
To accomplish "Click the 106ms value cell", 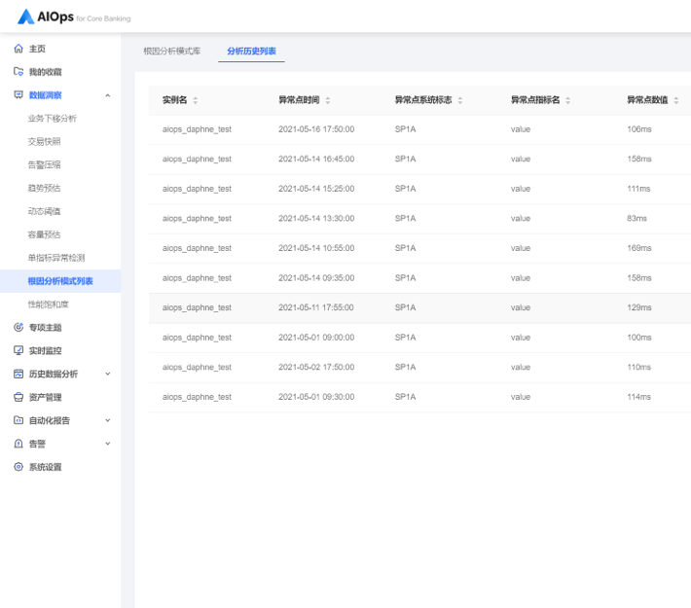I will point(639,129).
